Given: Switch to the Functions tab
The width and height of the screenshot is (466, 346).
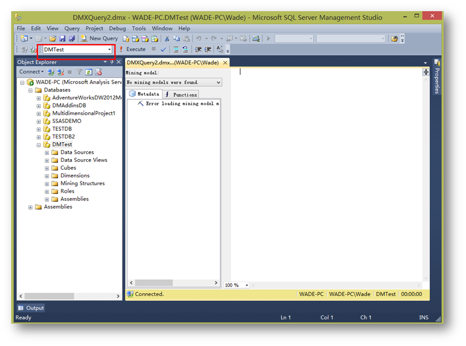Looking at the screenshot, I should coord(181,94).
